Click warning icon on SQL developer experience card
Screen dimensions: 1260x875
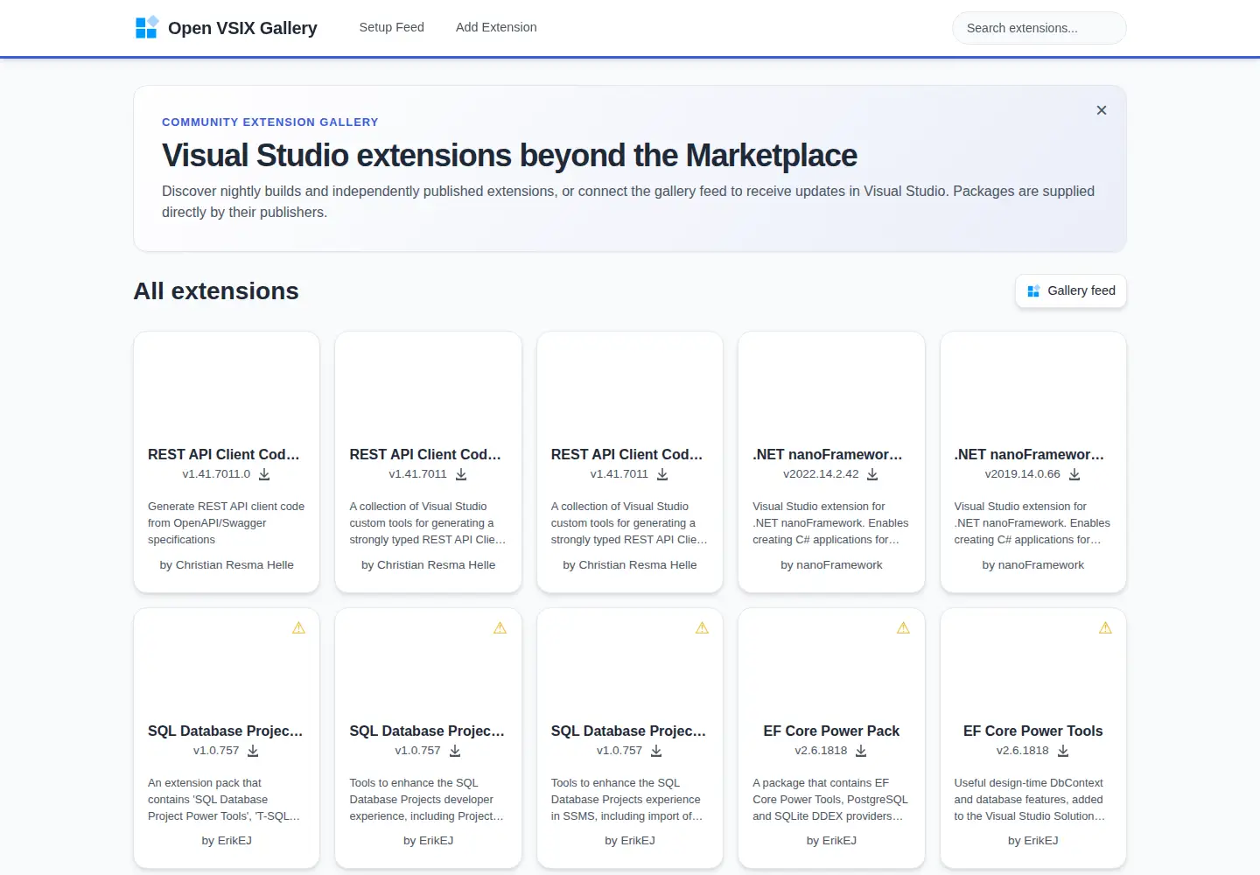click(500, 628)
